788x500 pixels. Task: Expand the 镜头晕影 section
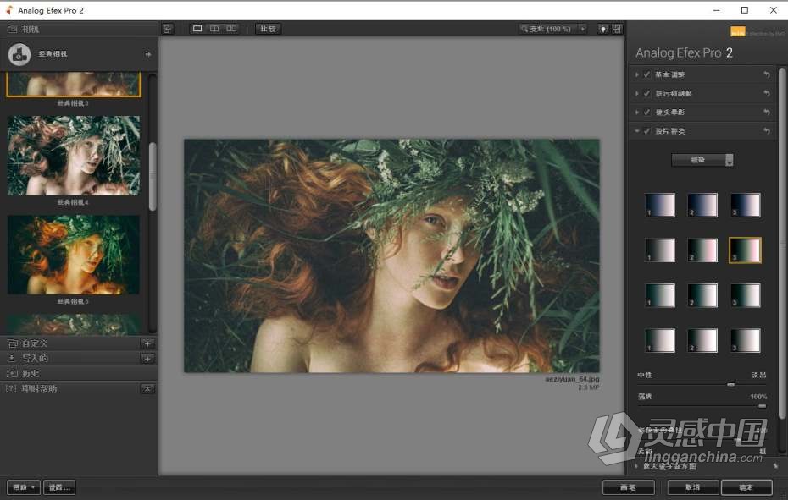[637, 113]
